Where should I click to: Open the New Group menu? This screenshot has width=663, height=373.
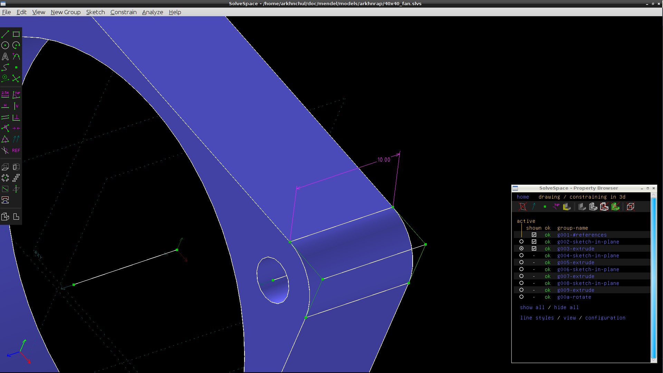[65, 12]
